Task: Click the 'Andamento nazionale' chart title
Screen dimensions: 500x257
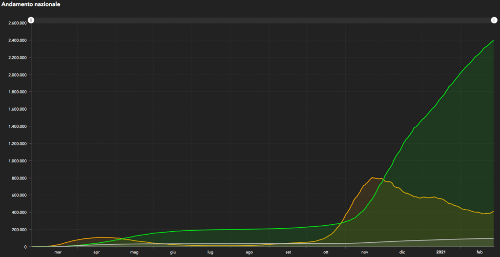Action: 30,4
